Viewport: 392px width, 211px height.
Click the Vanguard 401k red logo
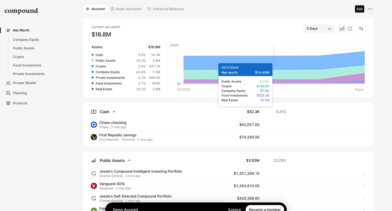point(94,186)
